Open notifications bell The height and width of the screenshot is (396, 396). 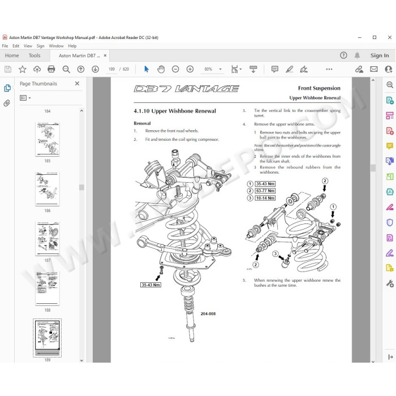pos(357,55)
